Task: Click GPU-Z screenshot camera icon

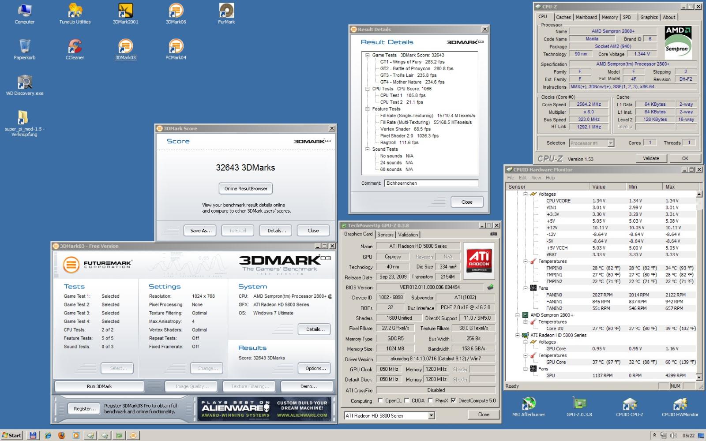Action: click(494, 234)
